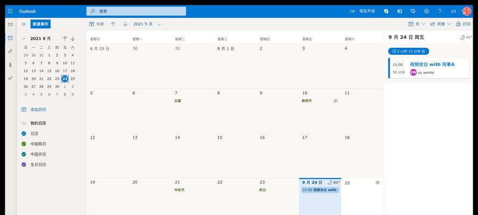Collapse the mini calendar chevron beside 2021 9 月
This screenshot has height=215, width=478.
tap(24, 39)
